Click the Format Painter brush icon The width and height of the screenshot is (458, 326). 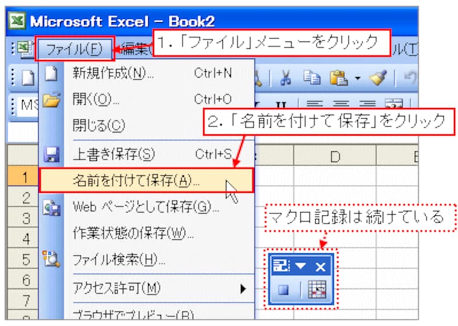pos(378,78)
